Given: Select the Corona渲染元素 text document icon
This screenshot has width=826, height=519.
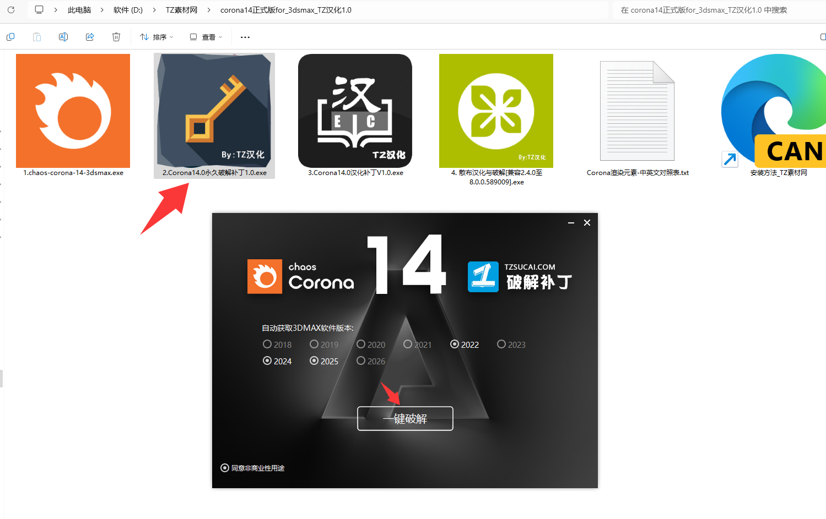Looking at the screenshot, I should [638, 111].
